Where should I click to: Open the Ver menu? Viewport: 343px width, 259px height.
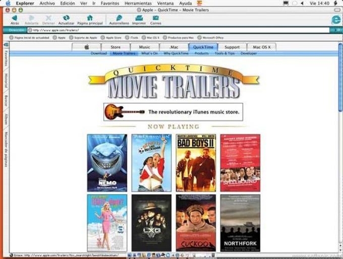coord(84,4)
